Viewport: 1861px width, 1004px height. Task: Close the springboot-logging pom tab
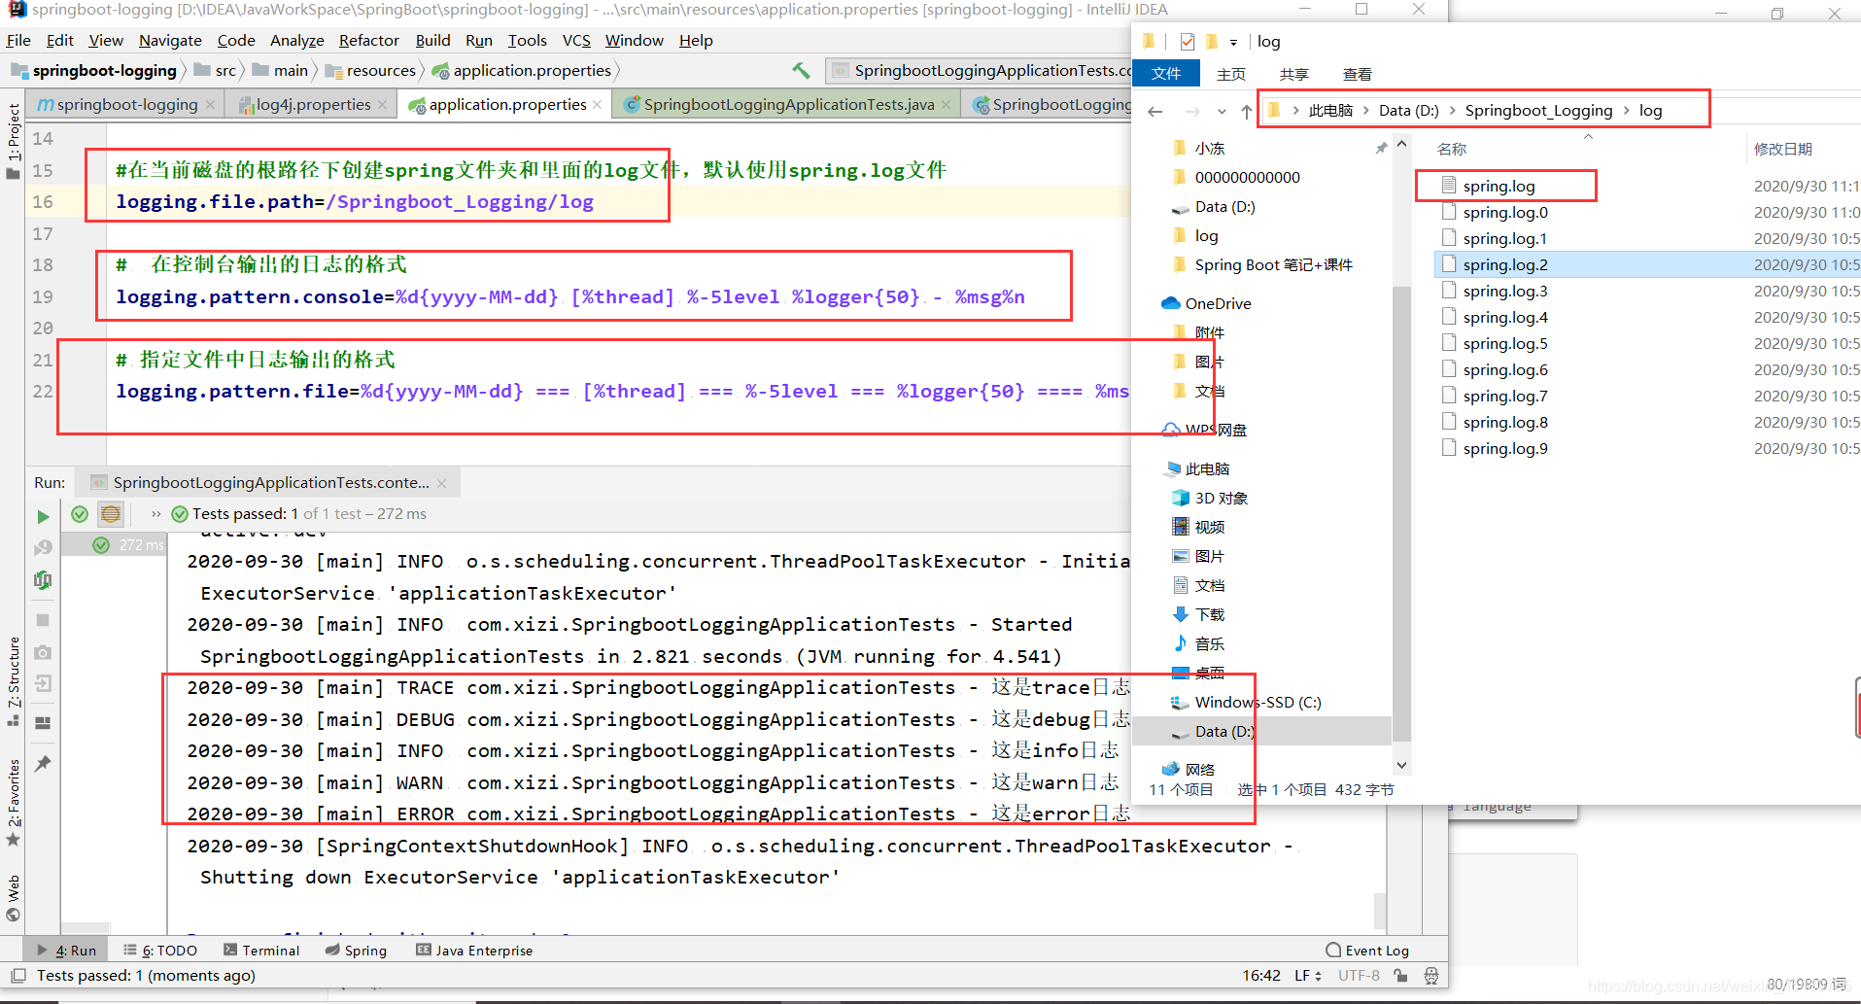pyautogui.click(x=210, y=105)
